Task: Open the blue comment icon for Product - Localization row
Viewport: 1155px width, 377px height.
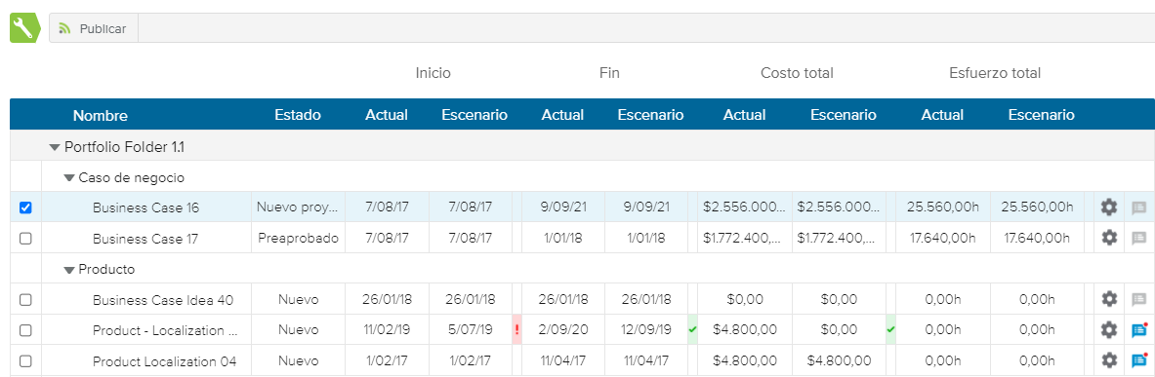Action: [1138, 330]
